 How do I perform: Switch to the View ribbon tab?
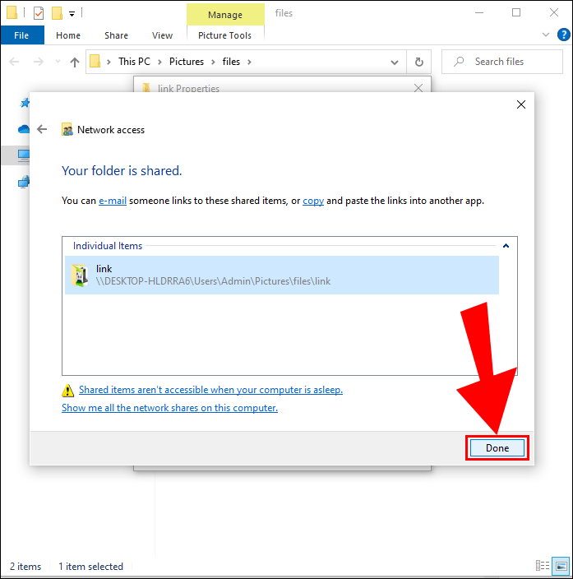(x=162, y=35)
